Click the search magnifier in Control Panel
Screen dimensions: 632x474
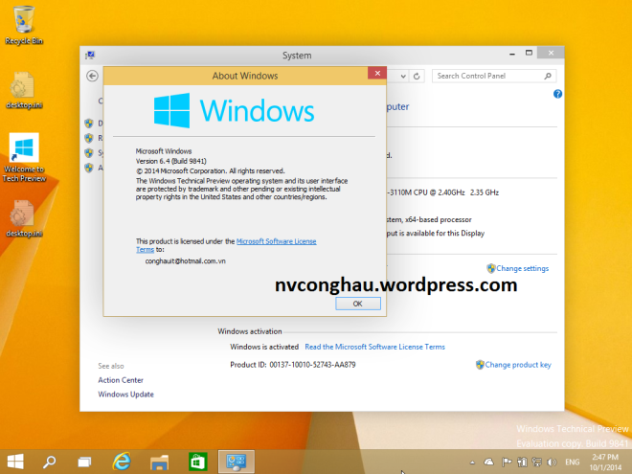(548, 76)
